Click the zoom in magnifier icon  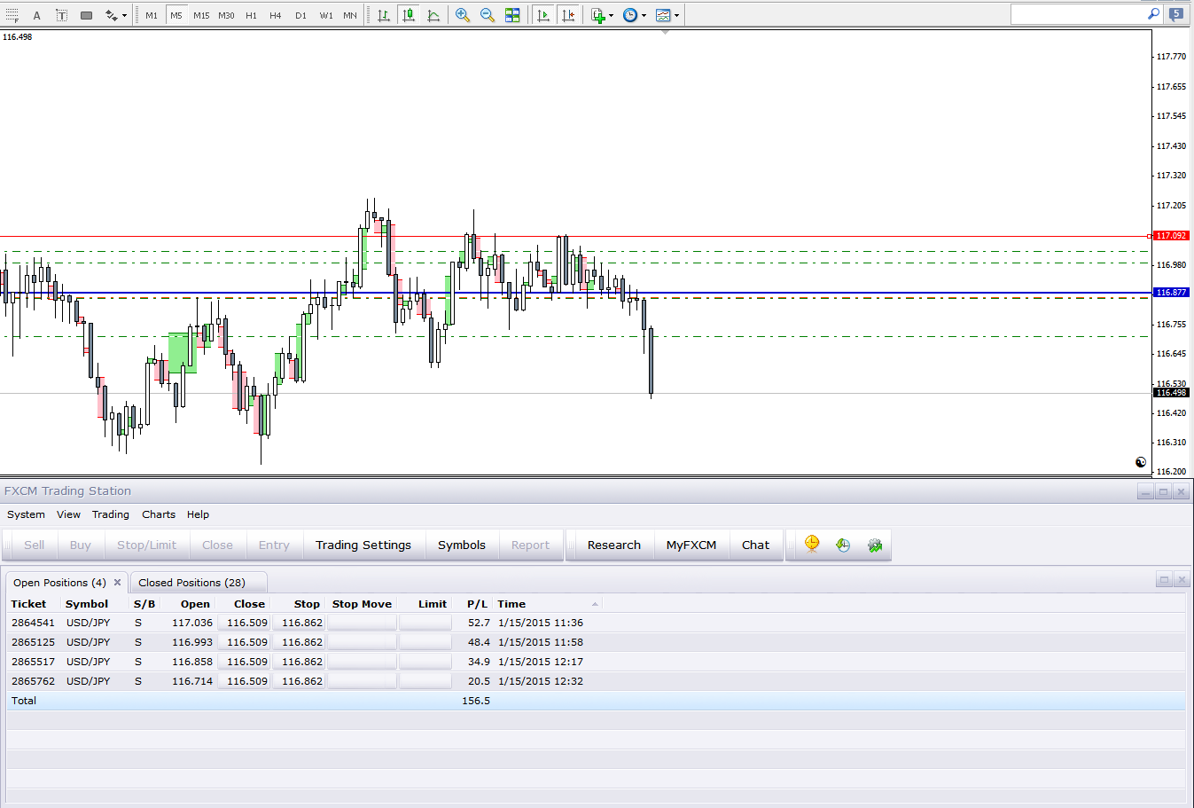[x=462, y=15]
